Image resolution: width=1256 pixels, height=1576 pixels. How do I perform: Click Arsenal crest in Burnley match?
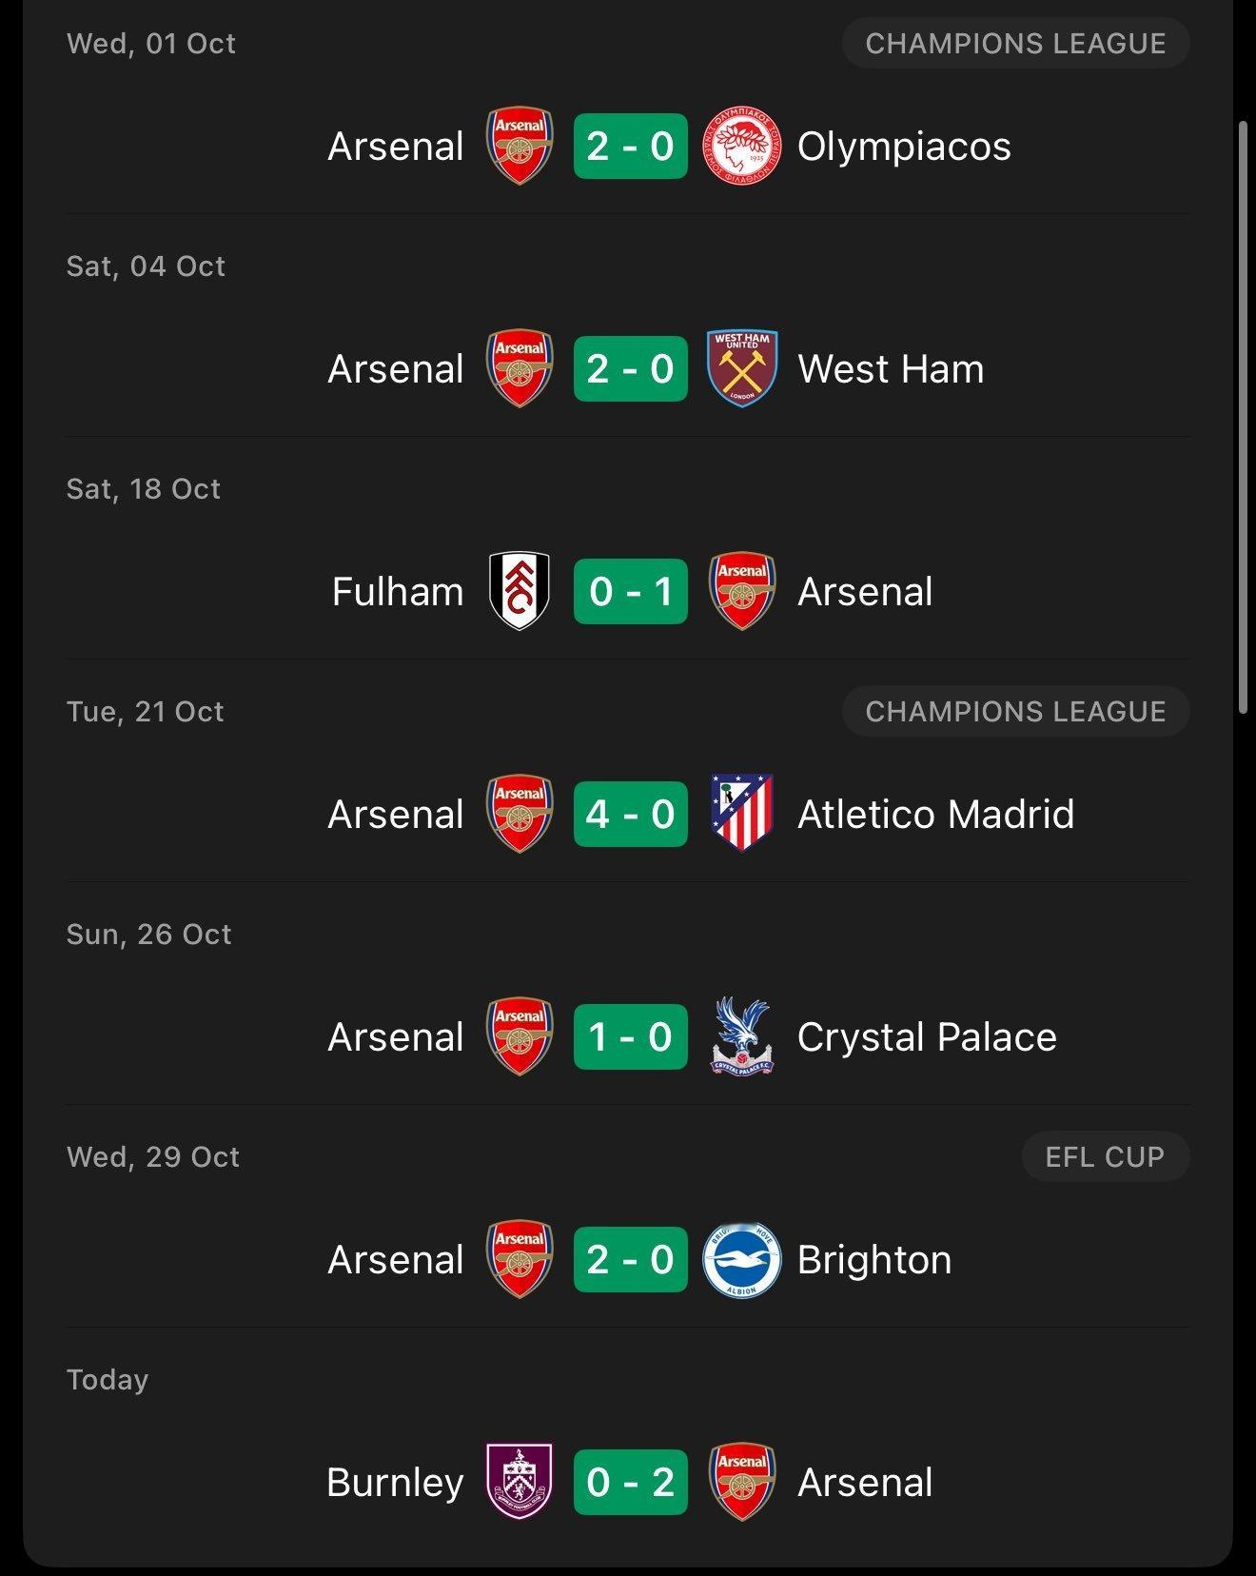coord(742,1482)
